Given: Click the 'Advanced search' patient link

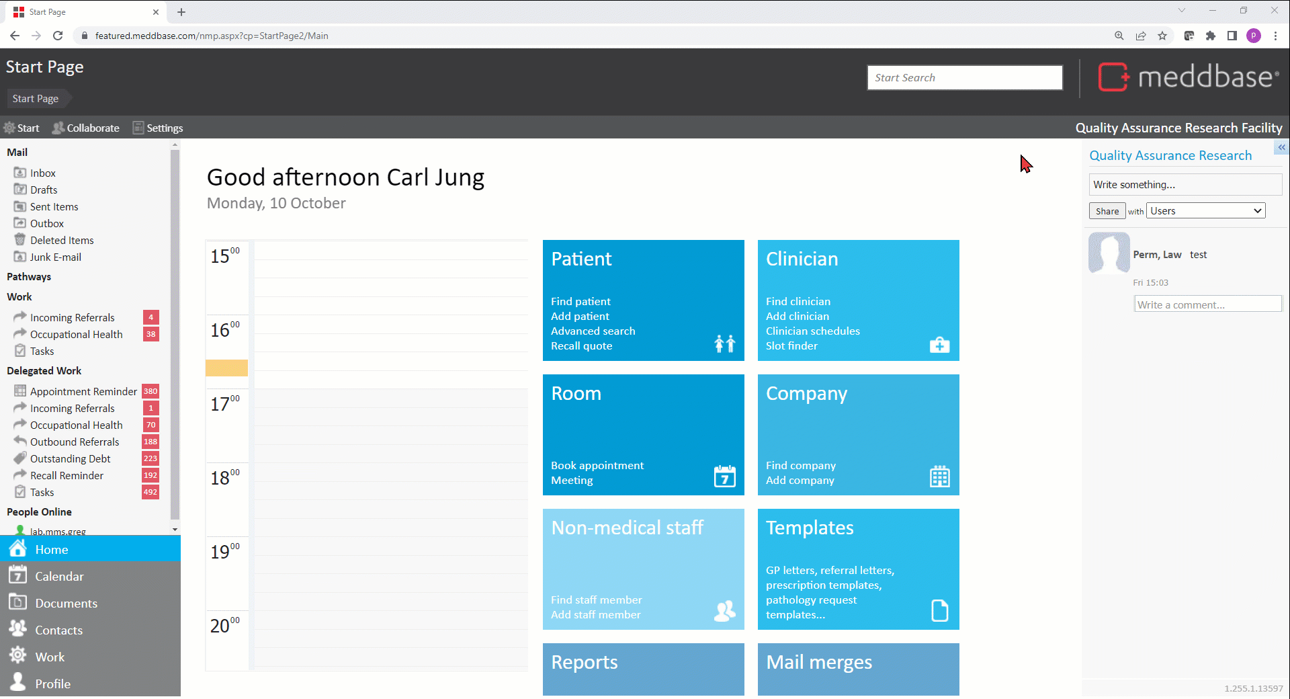Looking at the screenshot, I should tap(593, 331).
